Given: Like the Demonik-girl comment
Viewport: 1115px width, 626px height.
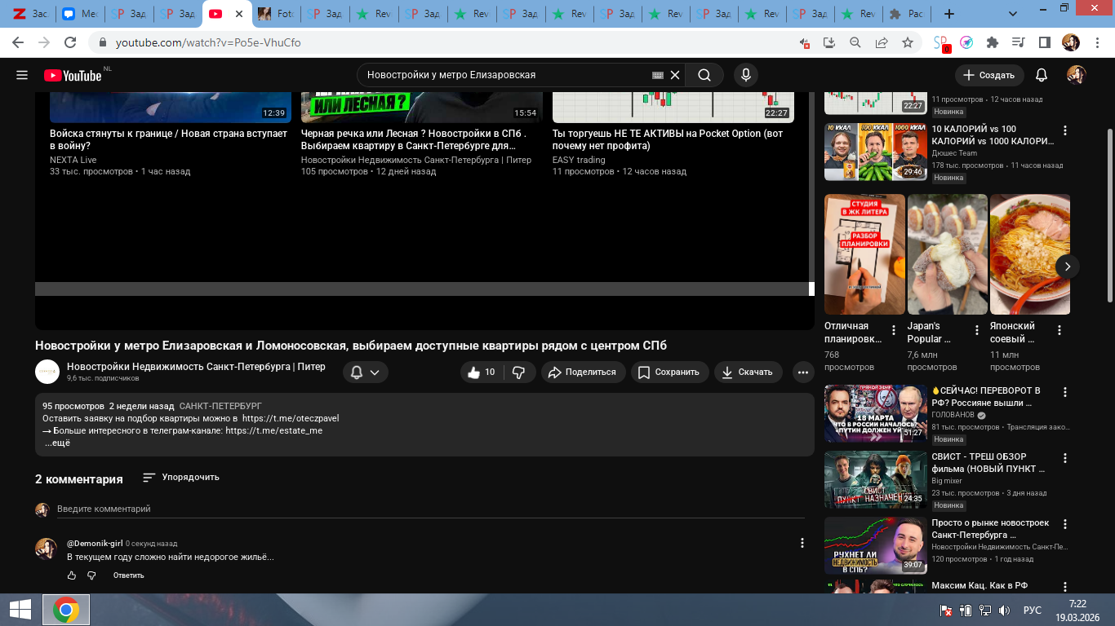Looking at the screenshot, I should click(72, 575).
